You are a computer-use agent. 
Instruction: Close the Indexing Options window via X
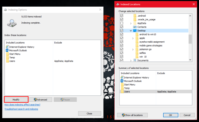(100, 10)
